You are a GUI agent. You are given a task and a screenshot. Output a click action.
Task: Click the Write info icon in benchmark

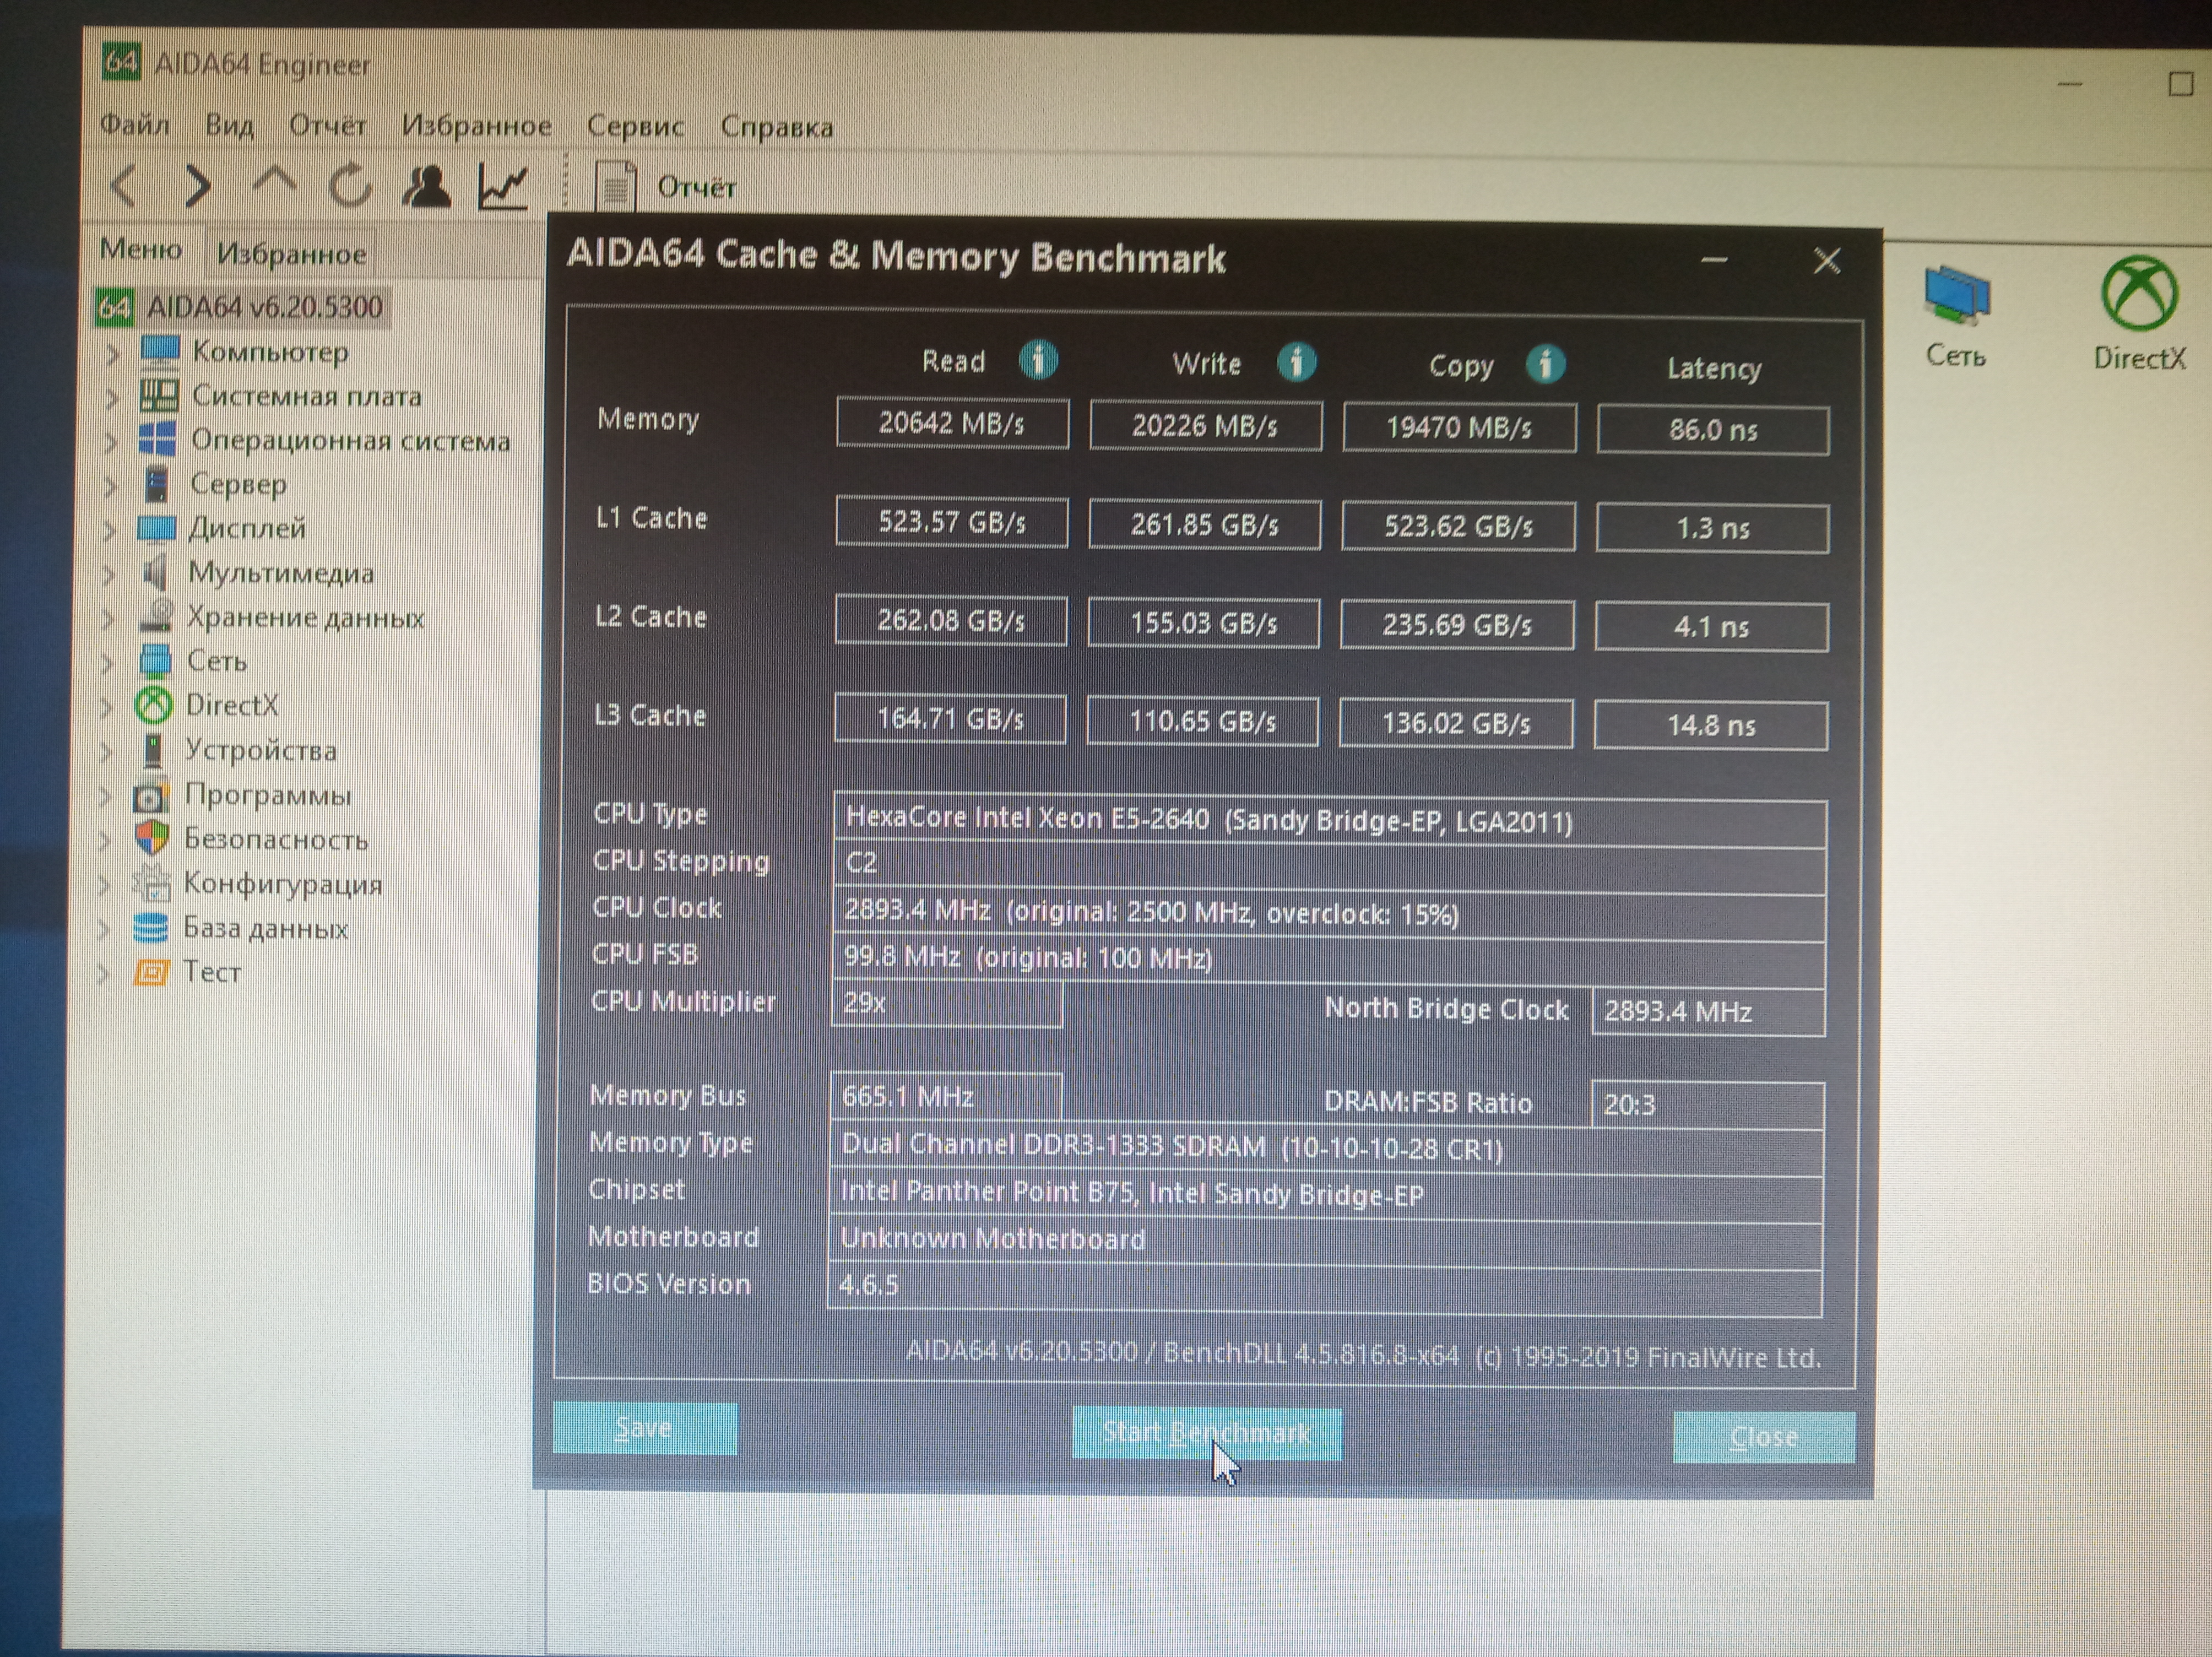[1296, 362]
